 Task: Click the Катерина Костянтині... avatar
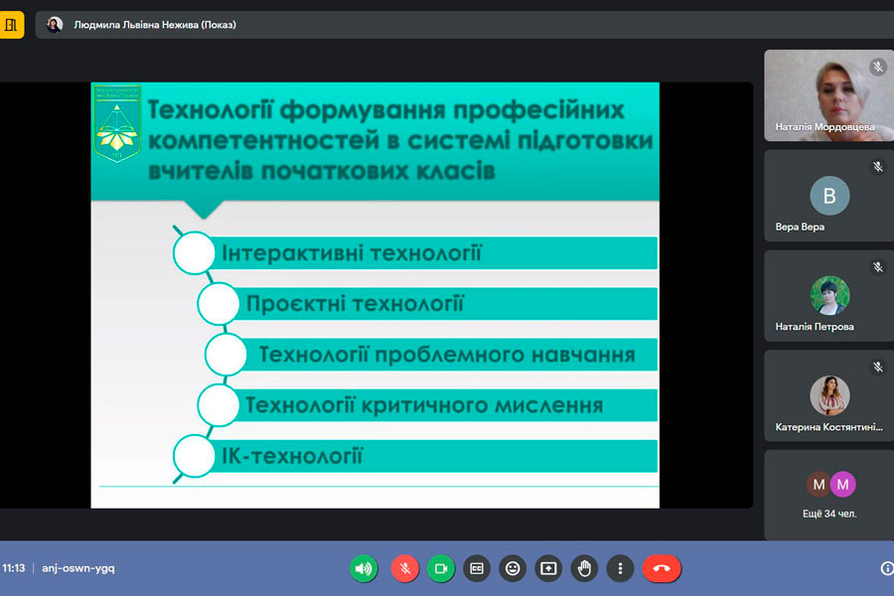(x=829, y=395)
